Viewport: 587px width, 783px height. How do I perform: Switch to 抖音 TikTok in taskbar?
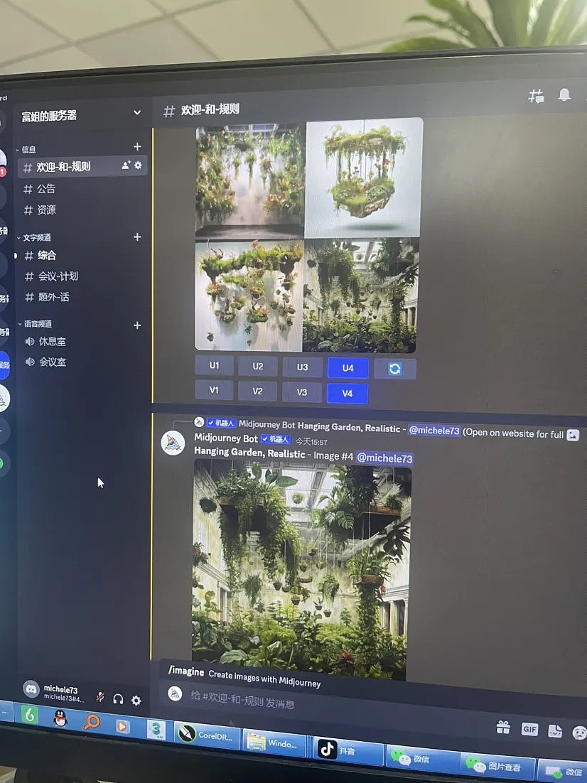pyautogui.click(x=348, y=750)
